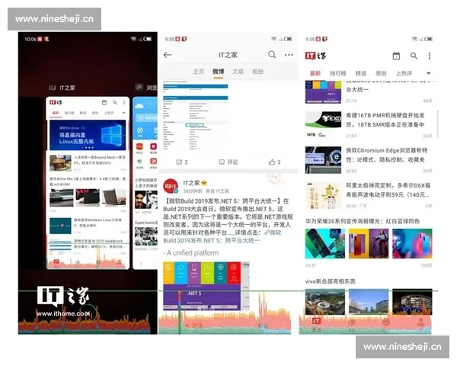Tap the battery icon in the left phone status bar
Screen dimensions: 457x366
pyautogui.click(x=148, y=39)
